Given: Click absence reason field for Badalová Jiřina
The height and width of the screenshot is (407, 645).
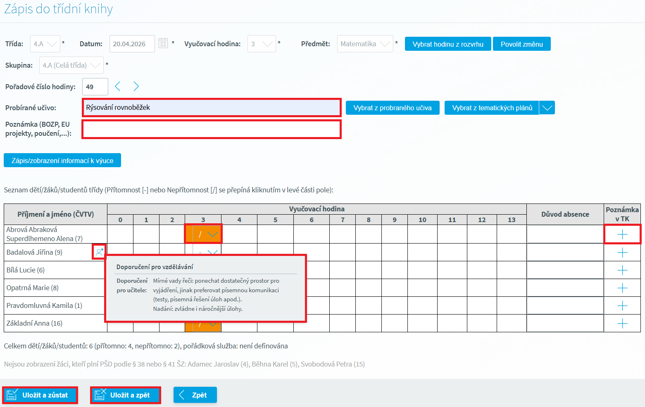Looking at the screenshot, I should [565, 252].
